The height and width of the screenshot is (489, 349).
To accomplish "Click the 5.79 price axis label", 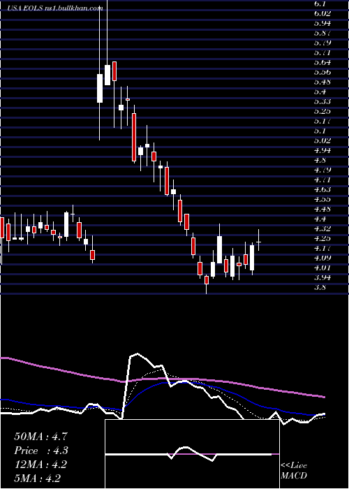I will pyautogui.click(x=322, y=43).
